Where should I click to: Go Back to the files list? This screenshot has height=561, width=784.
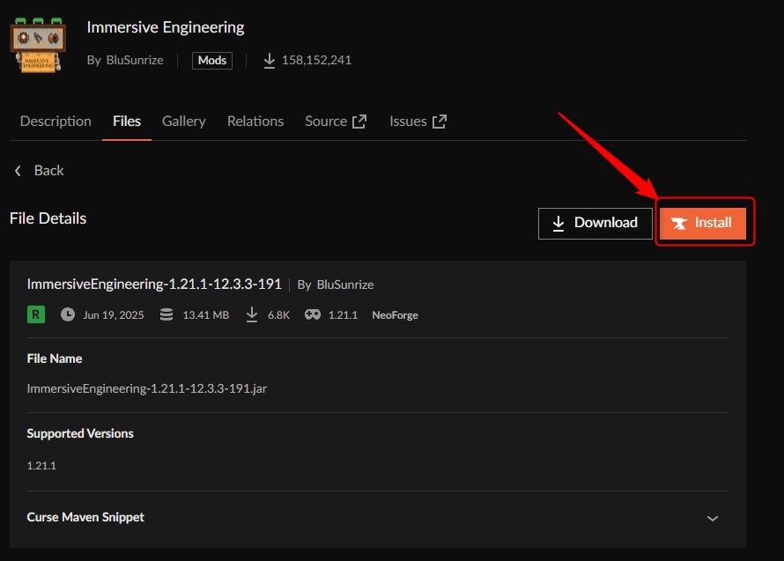[39, 171]
